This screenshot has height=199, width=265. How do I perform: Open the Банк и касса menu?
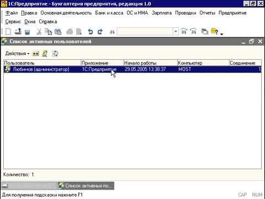109,13
